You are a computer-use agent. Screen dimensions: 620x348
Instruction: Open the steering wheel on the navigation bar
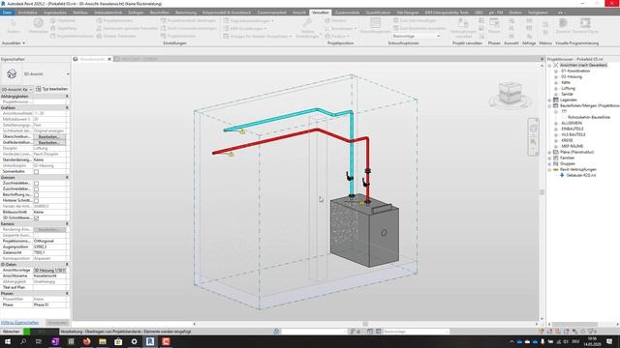[x=533, y=129]
